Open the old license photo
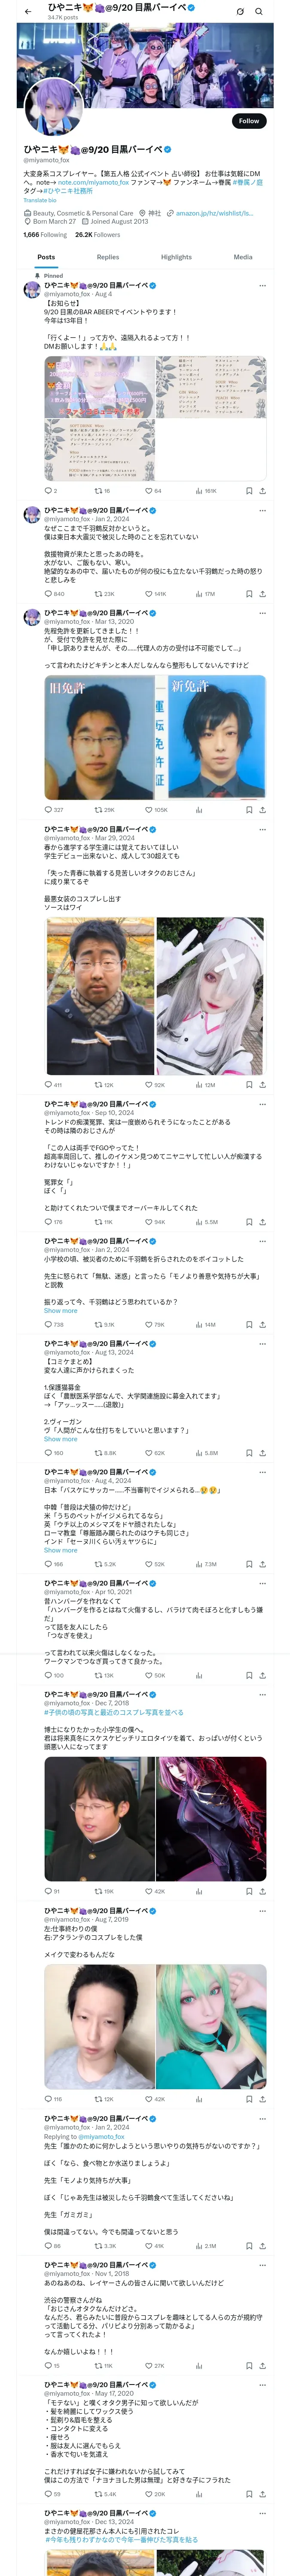290x2576 pixels. tap(99, 738)
